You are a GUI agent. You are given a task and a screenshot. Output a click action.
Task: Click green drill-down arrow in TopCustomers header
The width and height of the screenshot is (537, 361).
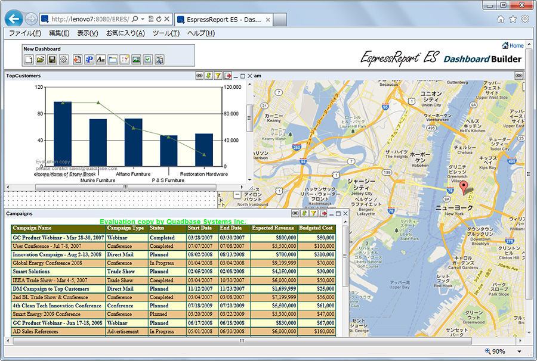tap(209, 76)
